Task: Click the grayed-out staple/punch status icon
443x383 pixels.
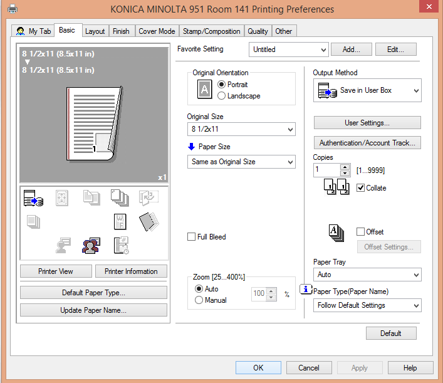Action: click(149, 197)
